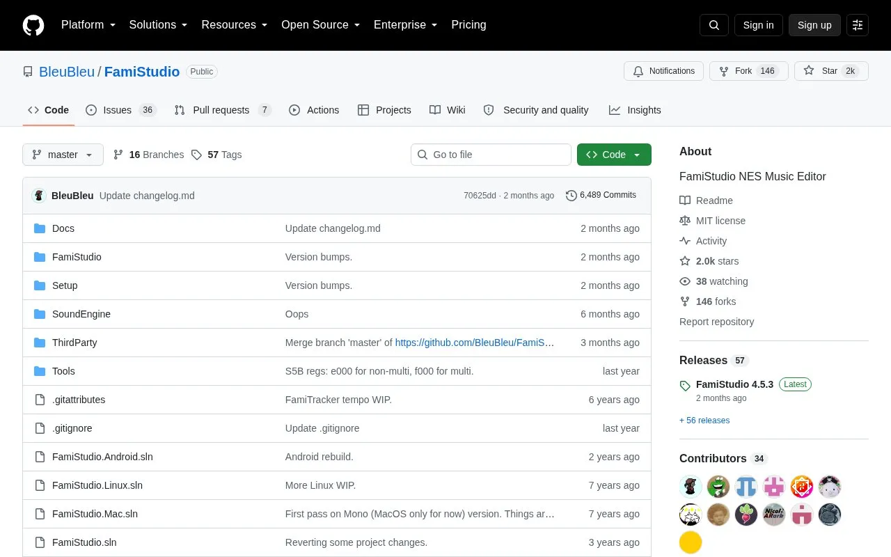Expand the Enterprise menu
891x557 pixels.
406,25
